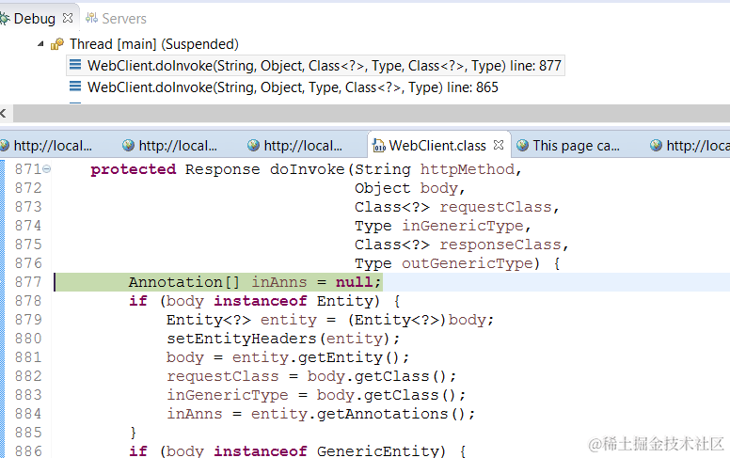Screen dimensions: 730x458
Task: Click 'protected' keyword on line 871
Action: 134,169
